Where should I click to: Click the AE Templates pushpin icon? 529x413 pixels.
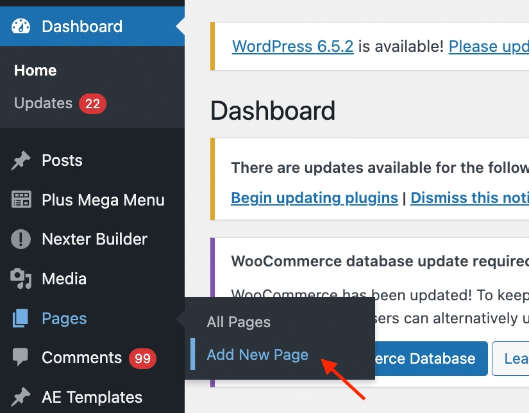click(x=21, y=397)
